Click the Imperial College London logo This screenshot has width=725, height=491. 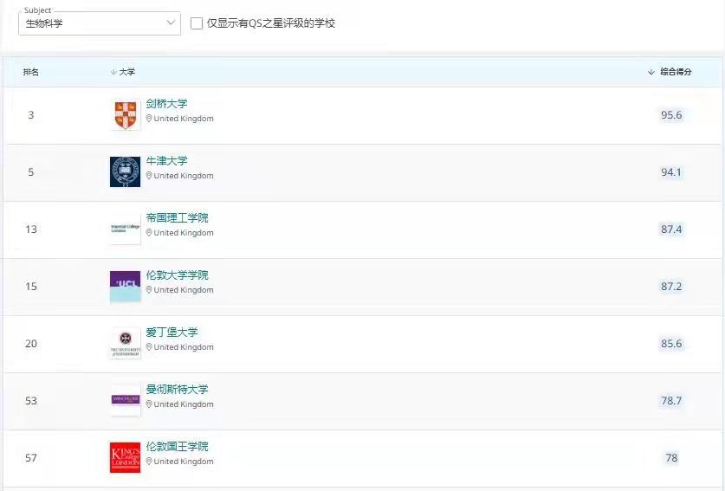[x=126, y=229]
